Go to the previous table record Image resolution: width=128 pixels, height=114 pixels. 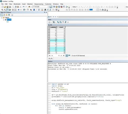[52, 56]
